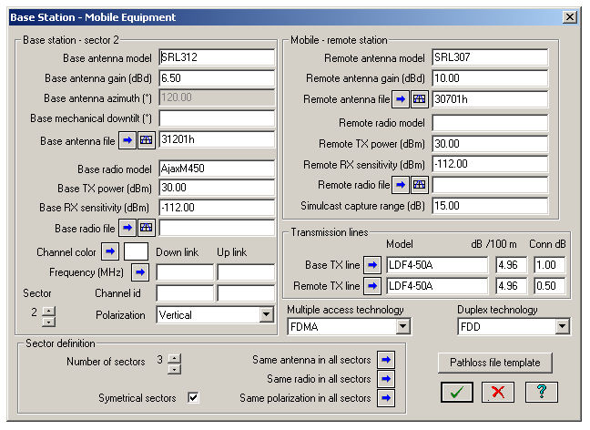
Task: Expand Multiple access technology dropdown
Action: coord(402,326)
